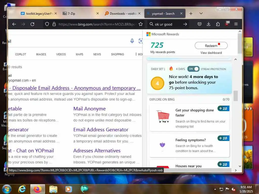Open tracking protection shield icon
The image size is (259, 194).
47,24
